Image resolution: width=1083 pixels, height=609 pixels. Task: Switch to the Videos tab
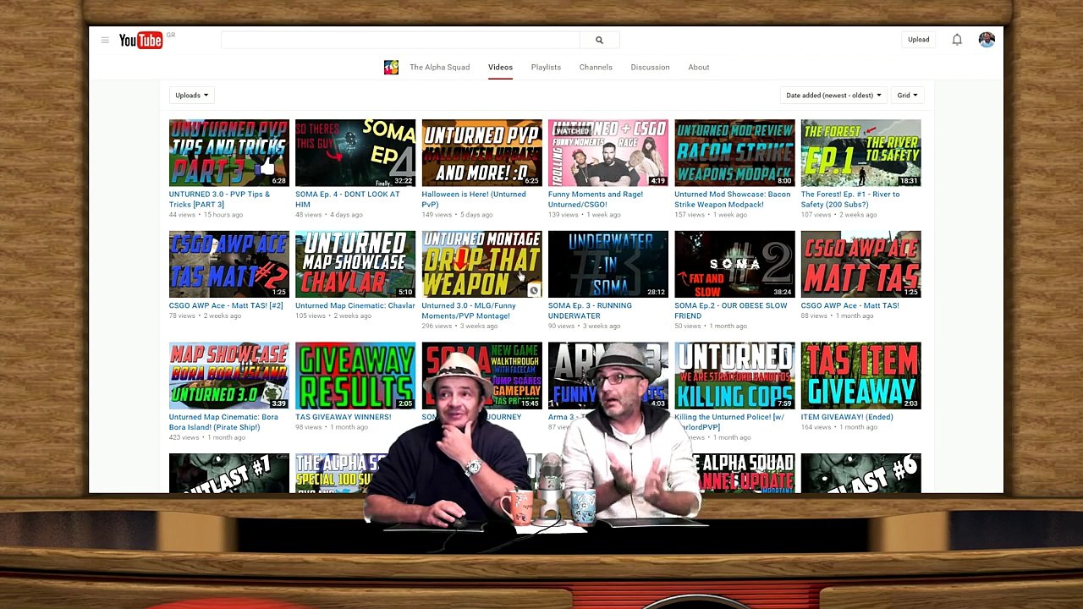[x=500, y=68]
